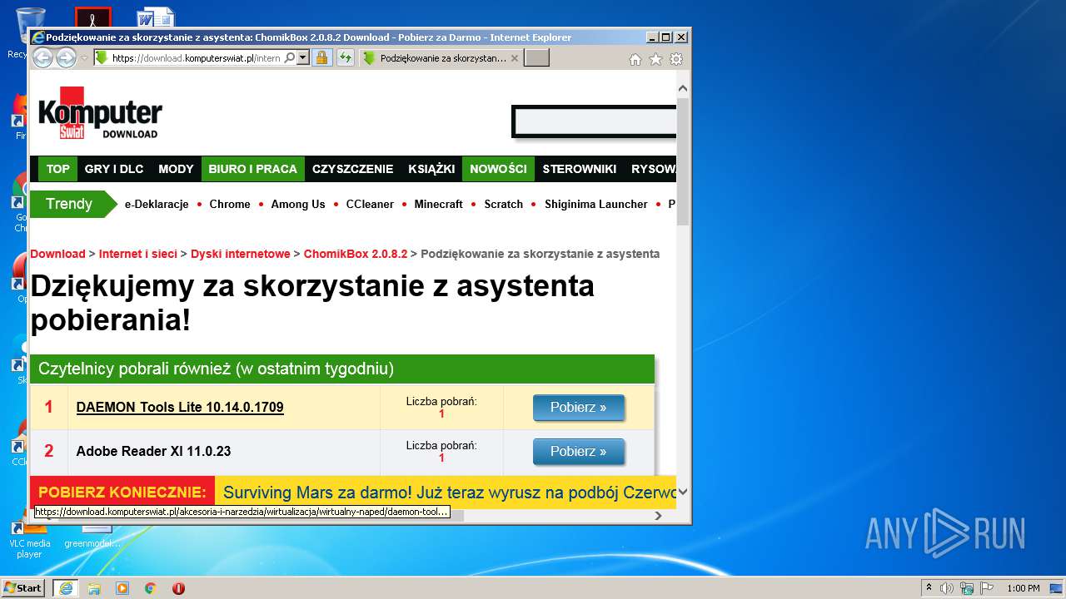
Task: Show hidden tray icons arrow
Action: pyautogui.click(x=929, y=588)
